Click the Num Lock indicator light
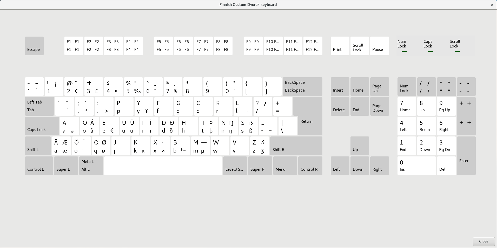497x248 pixels. click(x=404, y=52)
